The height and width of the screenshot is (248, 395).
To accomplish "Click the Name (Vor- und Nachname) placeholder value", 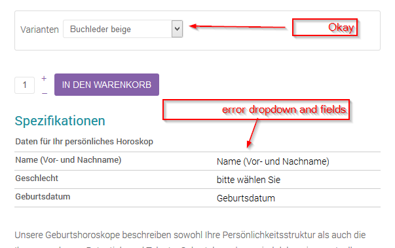I will [273, 161].
